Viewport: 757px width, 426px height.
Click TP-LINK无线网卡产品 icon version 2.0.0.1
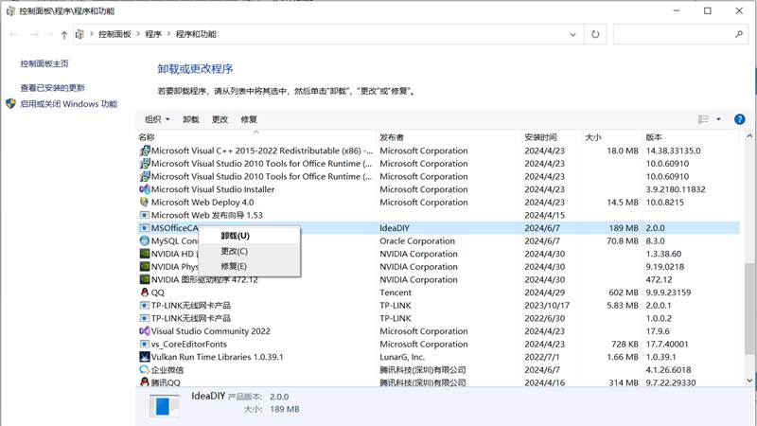coord(145,305)
